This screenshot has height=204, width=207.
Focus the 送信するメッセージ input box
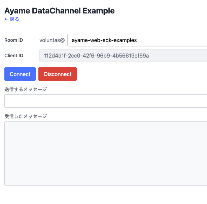click(x=106, y=101)
